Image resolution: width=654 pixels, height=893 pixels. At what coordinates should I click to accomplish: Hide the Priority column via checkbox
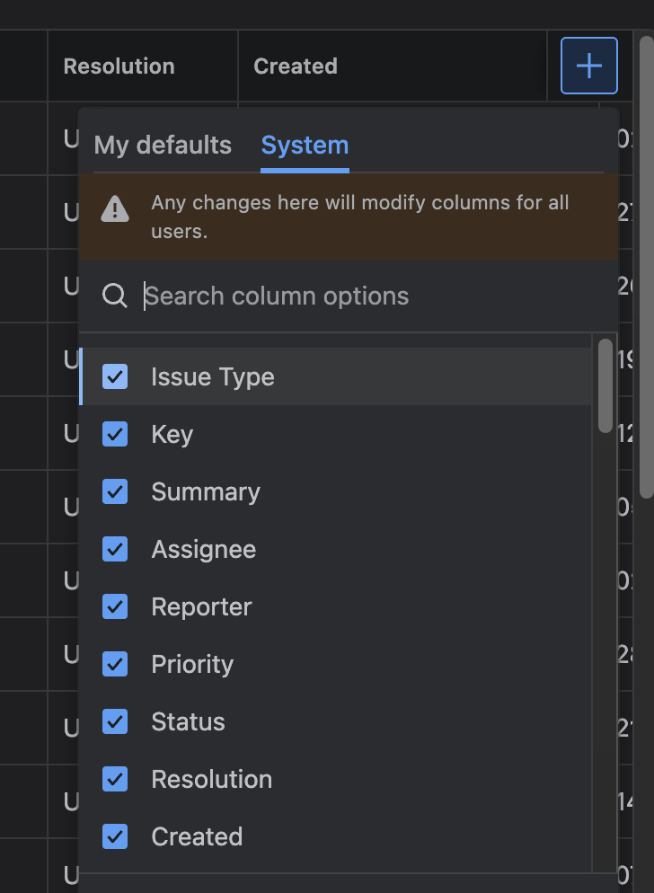click(x=115, y=664)
